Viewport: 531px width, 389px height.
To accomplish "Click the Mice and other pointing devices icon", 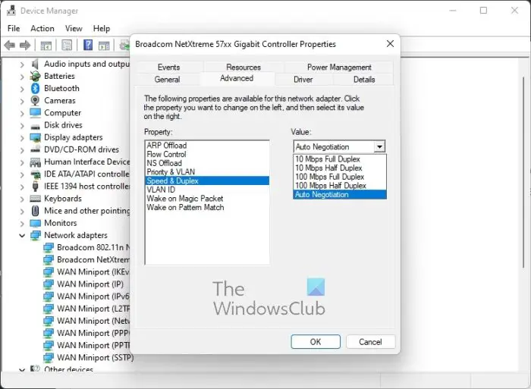I will click(x=35, y=211).
